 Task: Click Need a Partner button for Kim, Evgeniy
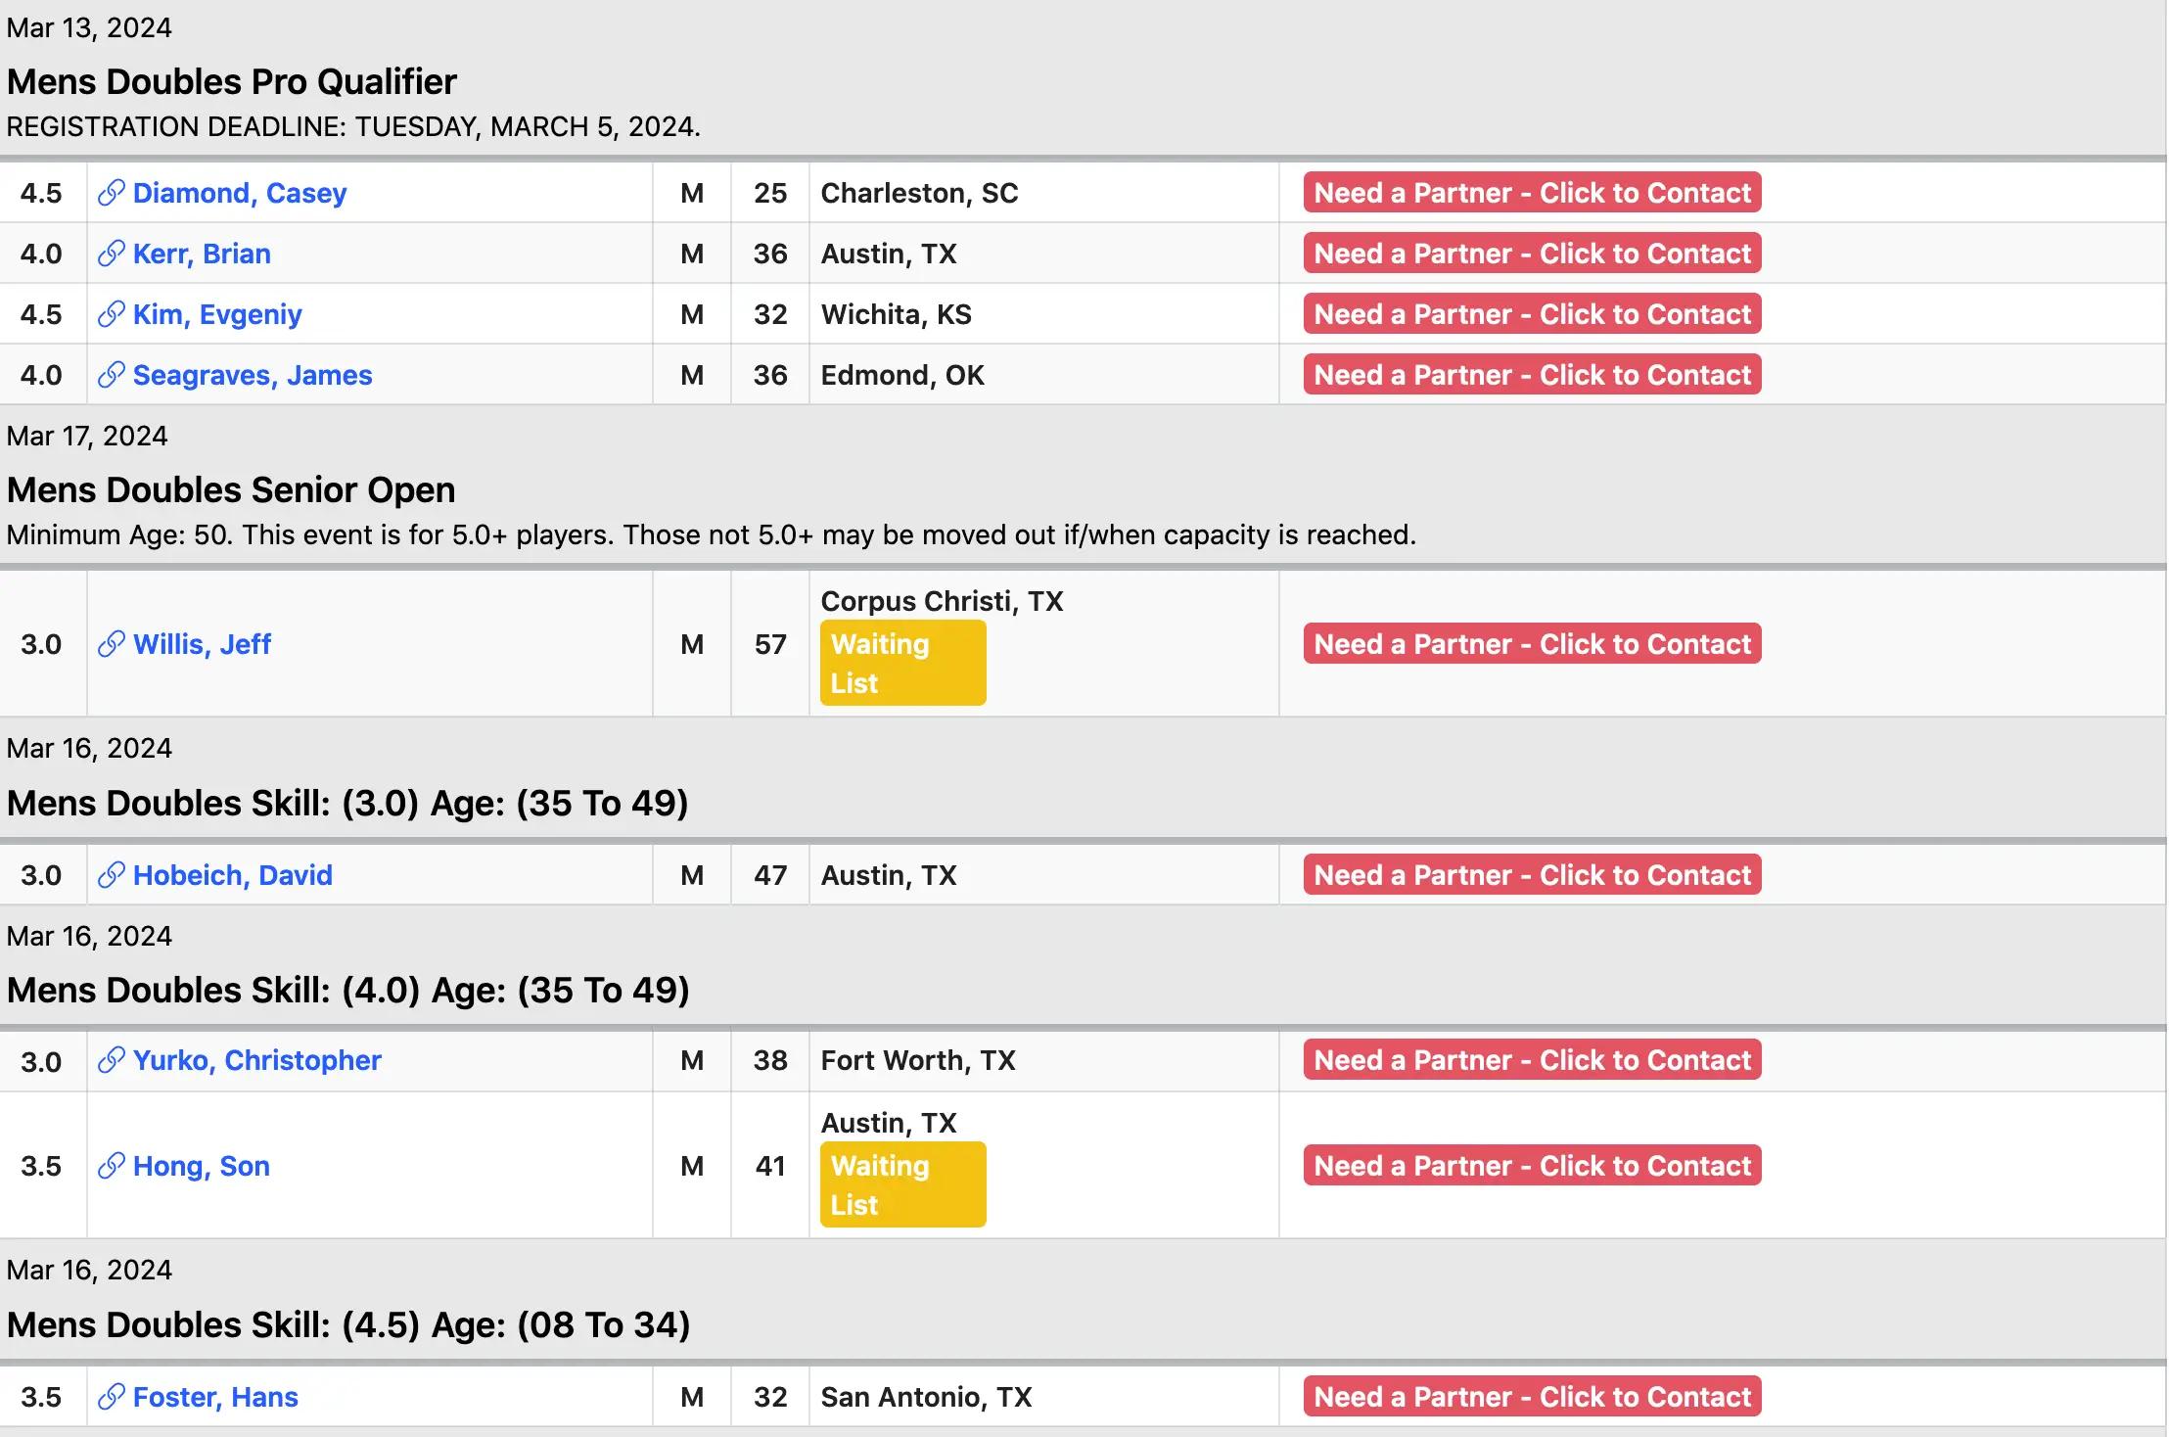click(1532, 314)
